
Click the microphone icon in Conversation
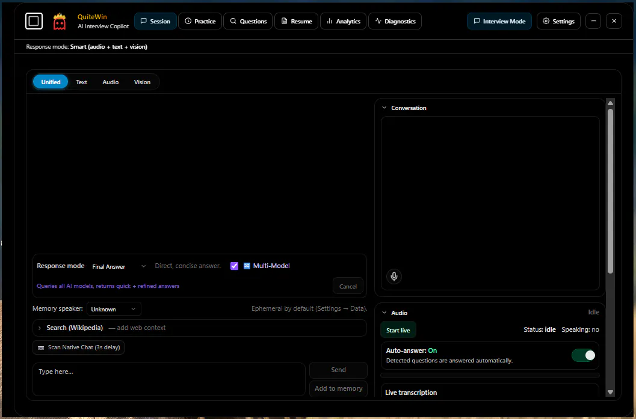tap(394, 277)
